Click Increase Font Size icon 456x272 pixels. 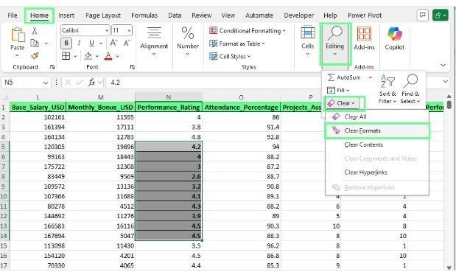(x=113, y=43)
